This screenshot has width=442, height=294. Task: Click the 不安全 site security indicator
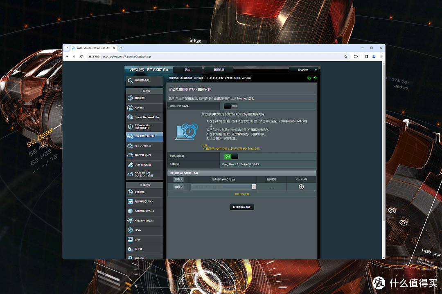click(94, 56)
